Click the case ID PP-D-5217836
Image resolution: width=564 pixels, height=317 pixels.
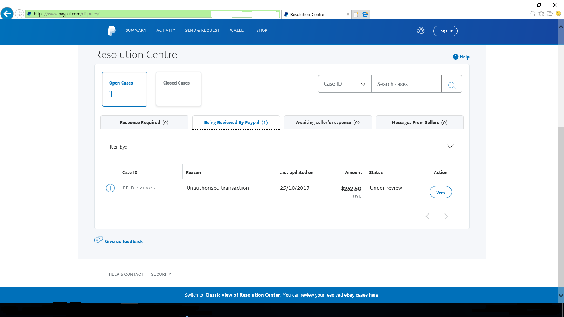139,188
